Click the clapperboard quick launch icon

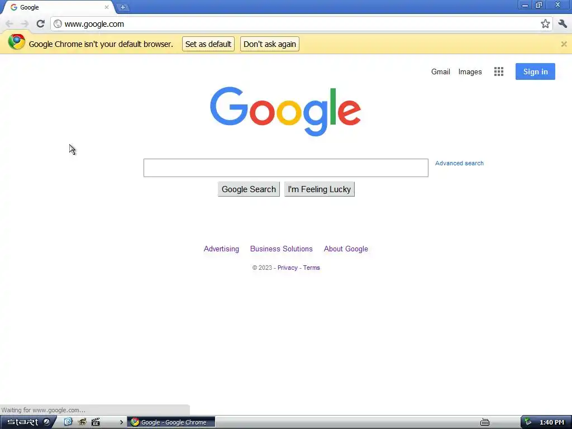[x=96, y=422]
